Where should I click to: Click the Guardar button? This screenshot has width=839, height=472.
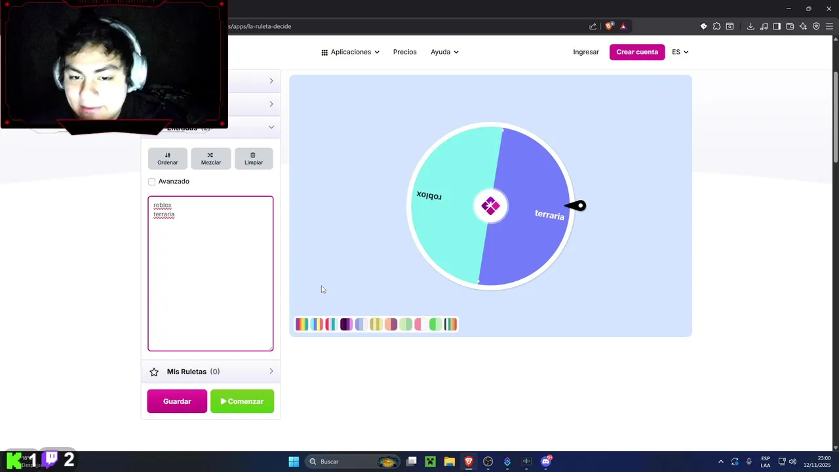(177, 401)
